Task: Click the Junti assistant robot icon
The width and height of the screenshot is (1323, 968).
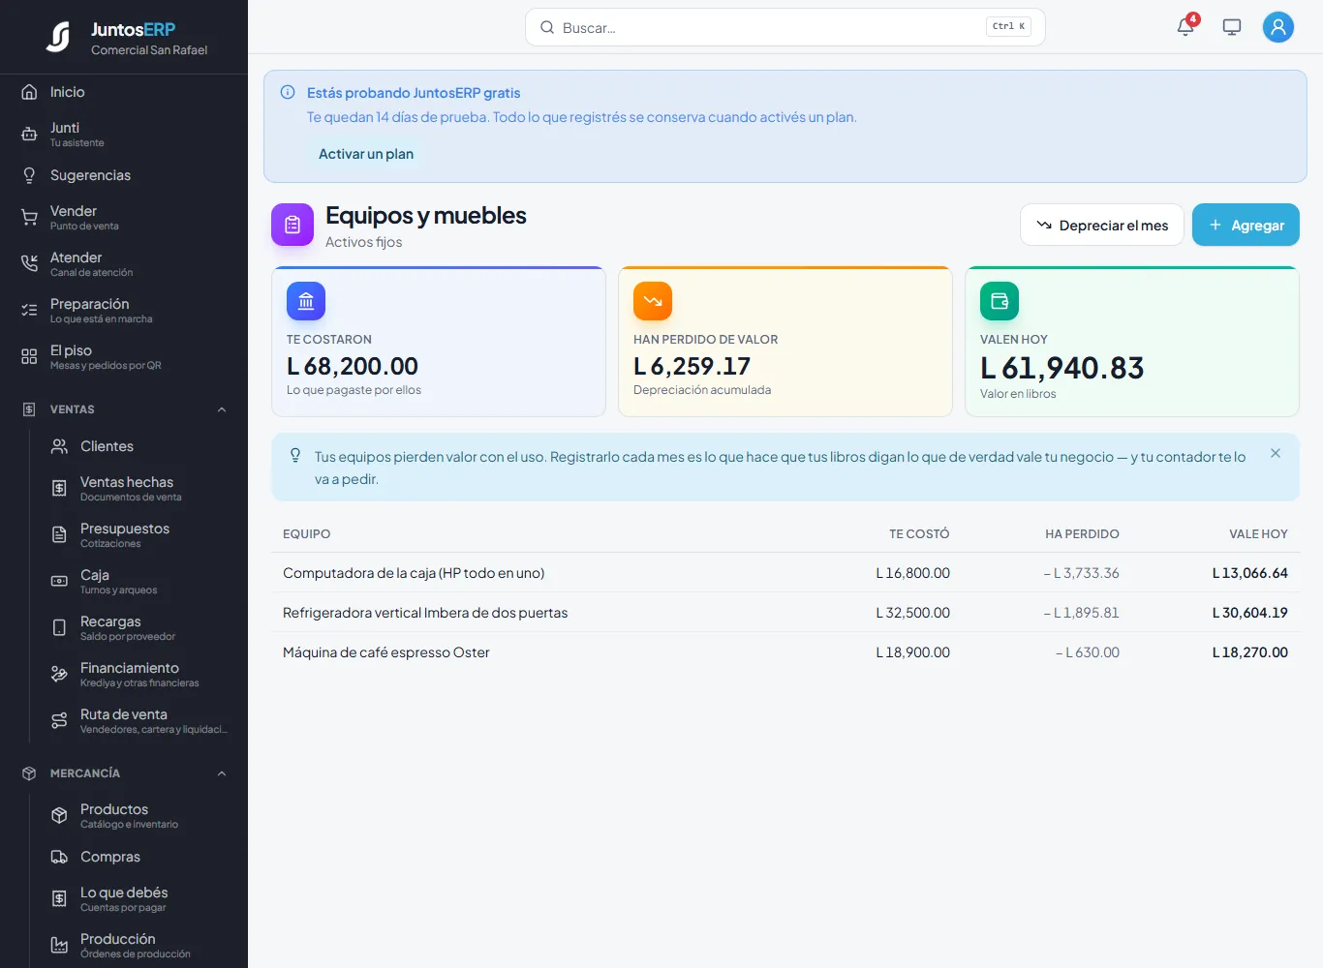Action: coord(29,135)
